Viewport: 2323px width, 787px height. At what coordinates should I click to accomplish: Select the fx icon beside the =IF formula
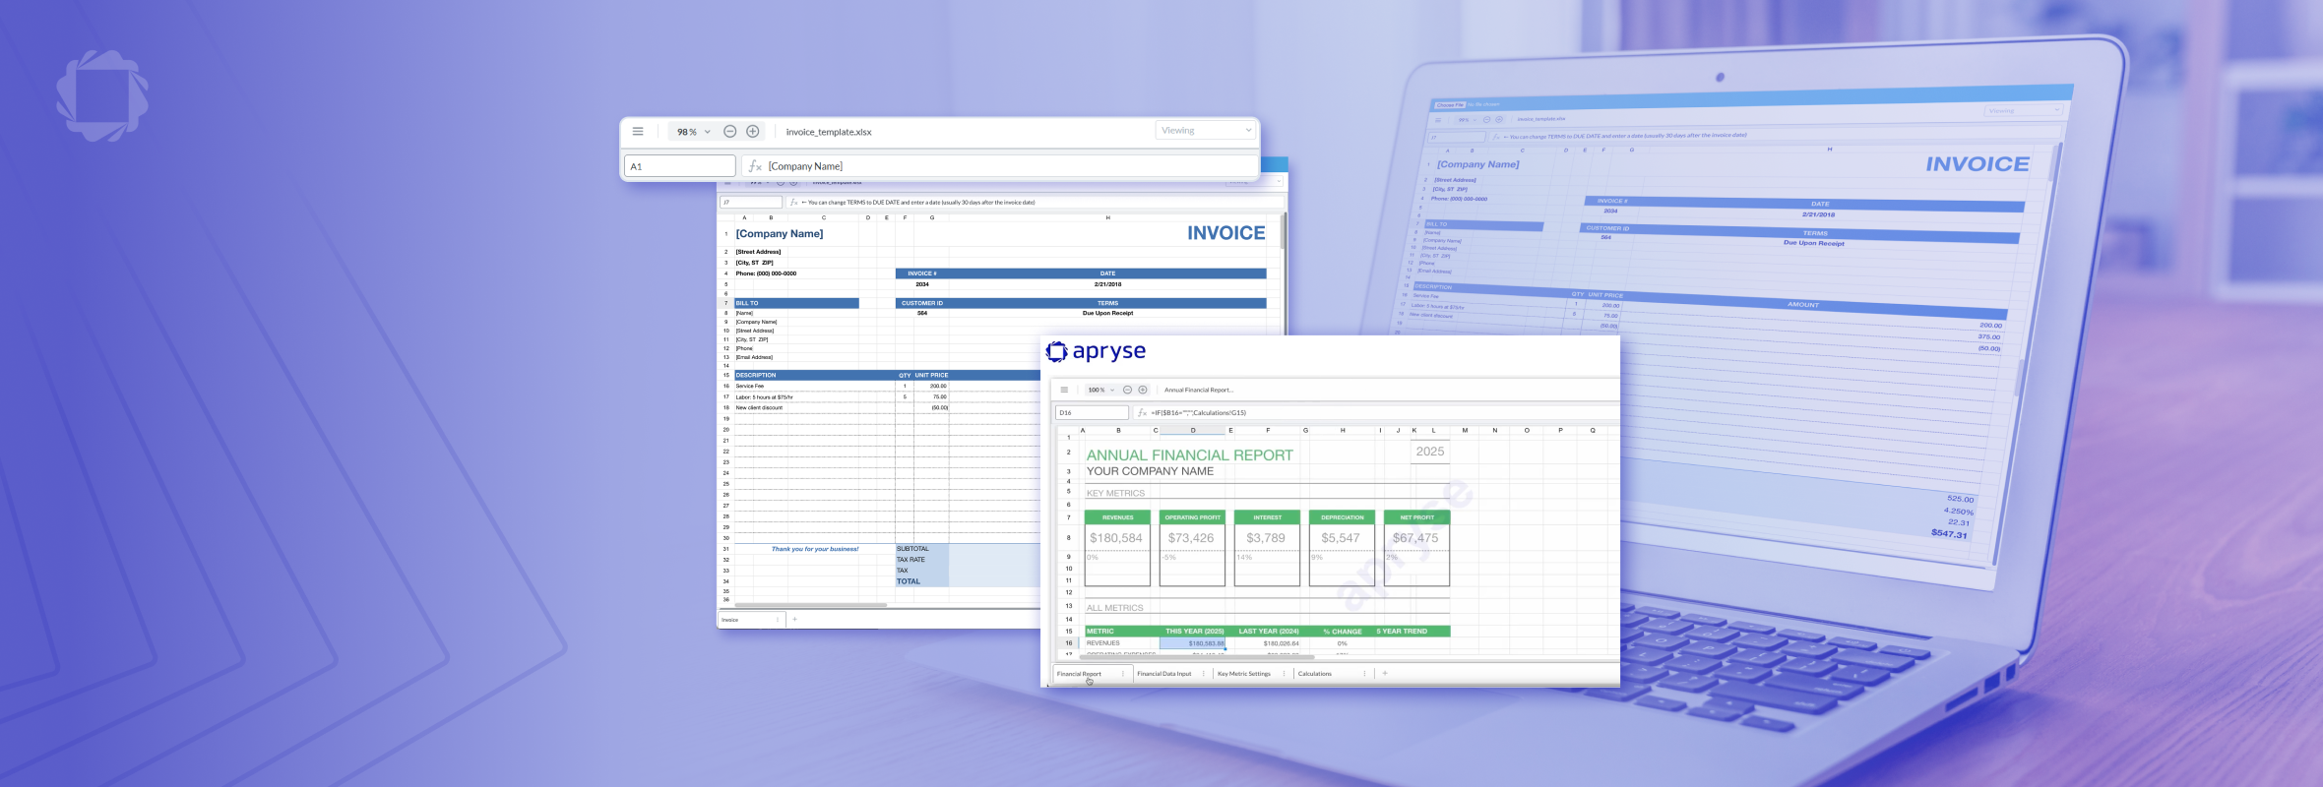point(1142,413)
